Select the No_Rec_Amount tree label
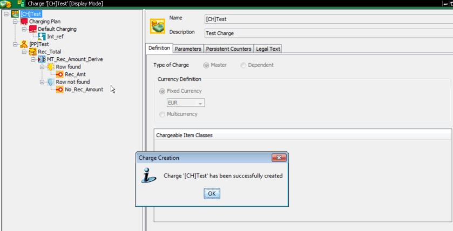Image resolution: width=453 pixels, height=231 pixels. click(x=84, y=90)
